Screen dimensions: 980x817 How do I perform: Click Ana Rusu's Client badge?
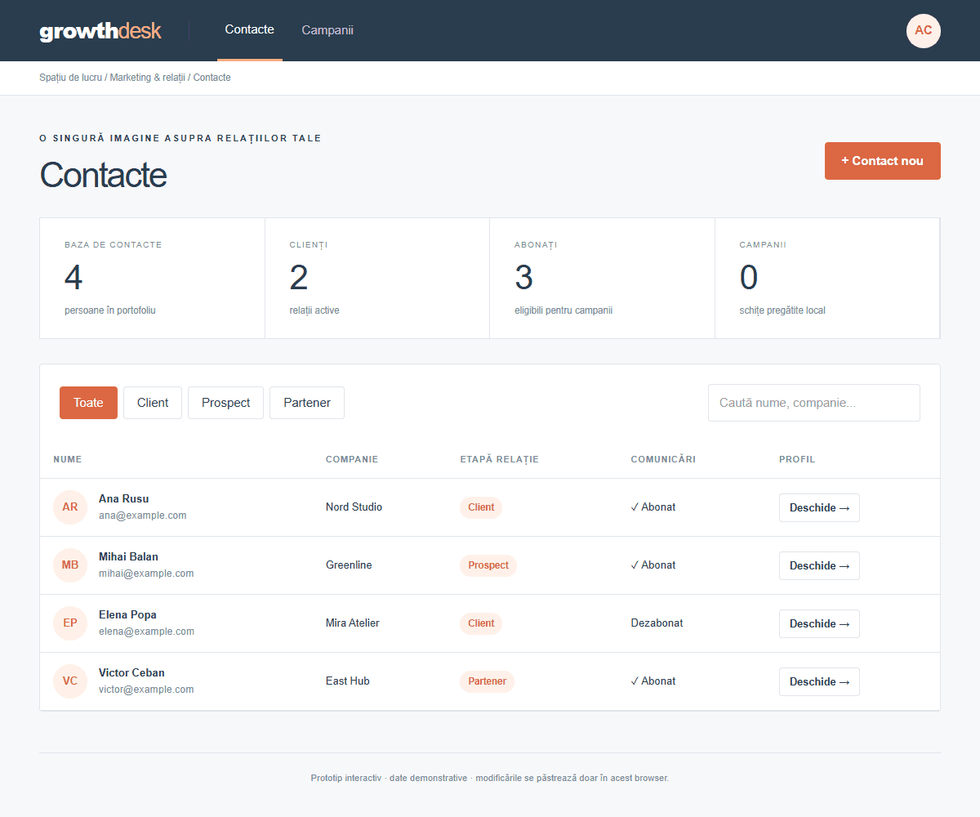(x=481, y=507)
